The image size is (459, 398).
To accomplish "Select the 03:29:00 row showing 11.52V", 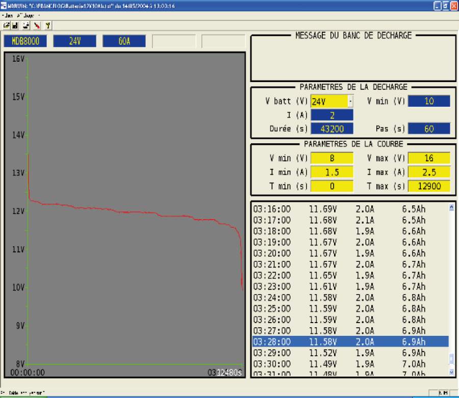I will [350, 353].
